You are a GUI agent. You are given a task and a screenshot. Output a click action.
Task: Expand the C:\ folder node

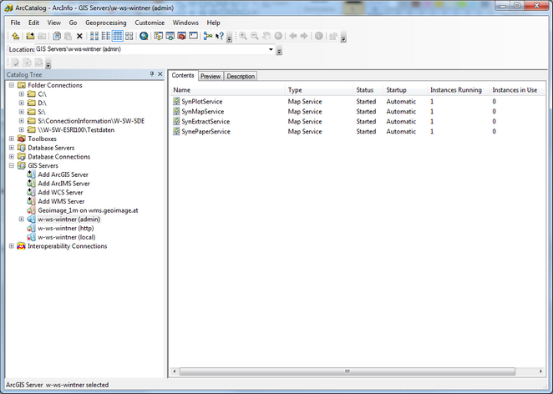click(x=22, y=94)
